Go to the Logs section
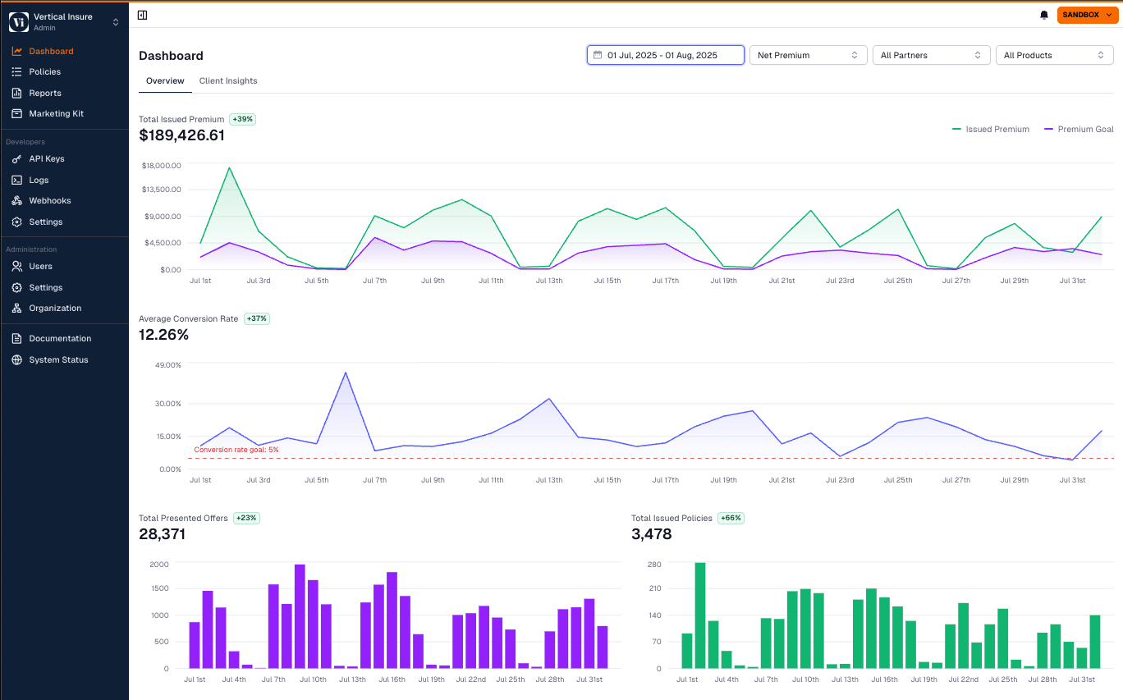The height and width of the screenshot is (700, 1123). (x=39, y=181)
